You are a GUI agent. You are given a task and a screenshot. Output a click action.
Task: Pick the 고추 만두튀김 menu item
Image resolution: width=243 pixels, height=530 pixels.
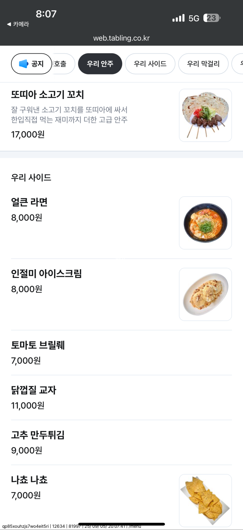click(x=38, y=435)
